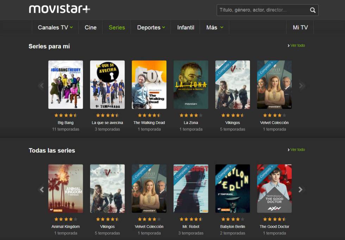The height and width of the screenshot is (240, 345).
Task: Click the 'La que se avecina' title
Action: 107,123
